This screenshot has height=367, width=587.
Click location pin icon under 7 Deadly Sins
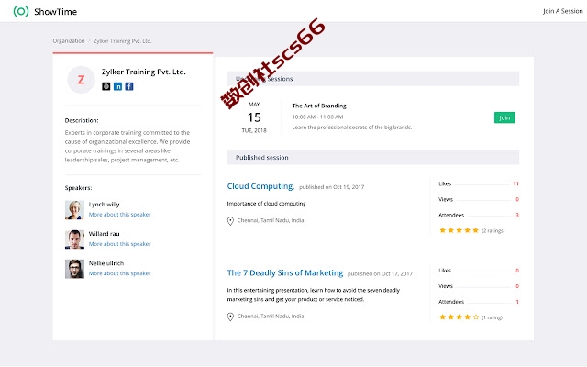[230, 317]
